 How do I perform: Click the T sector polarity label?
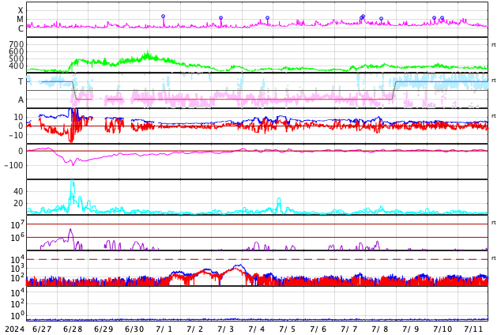tap(21, 81)
